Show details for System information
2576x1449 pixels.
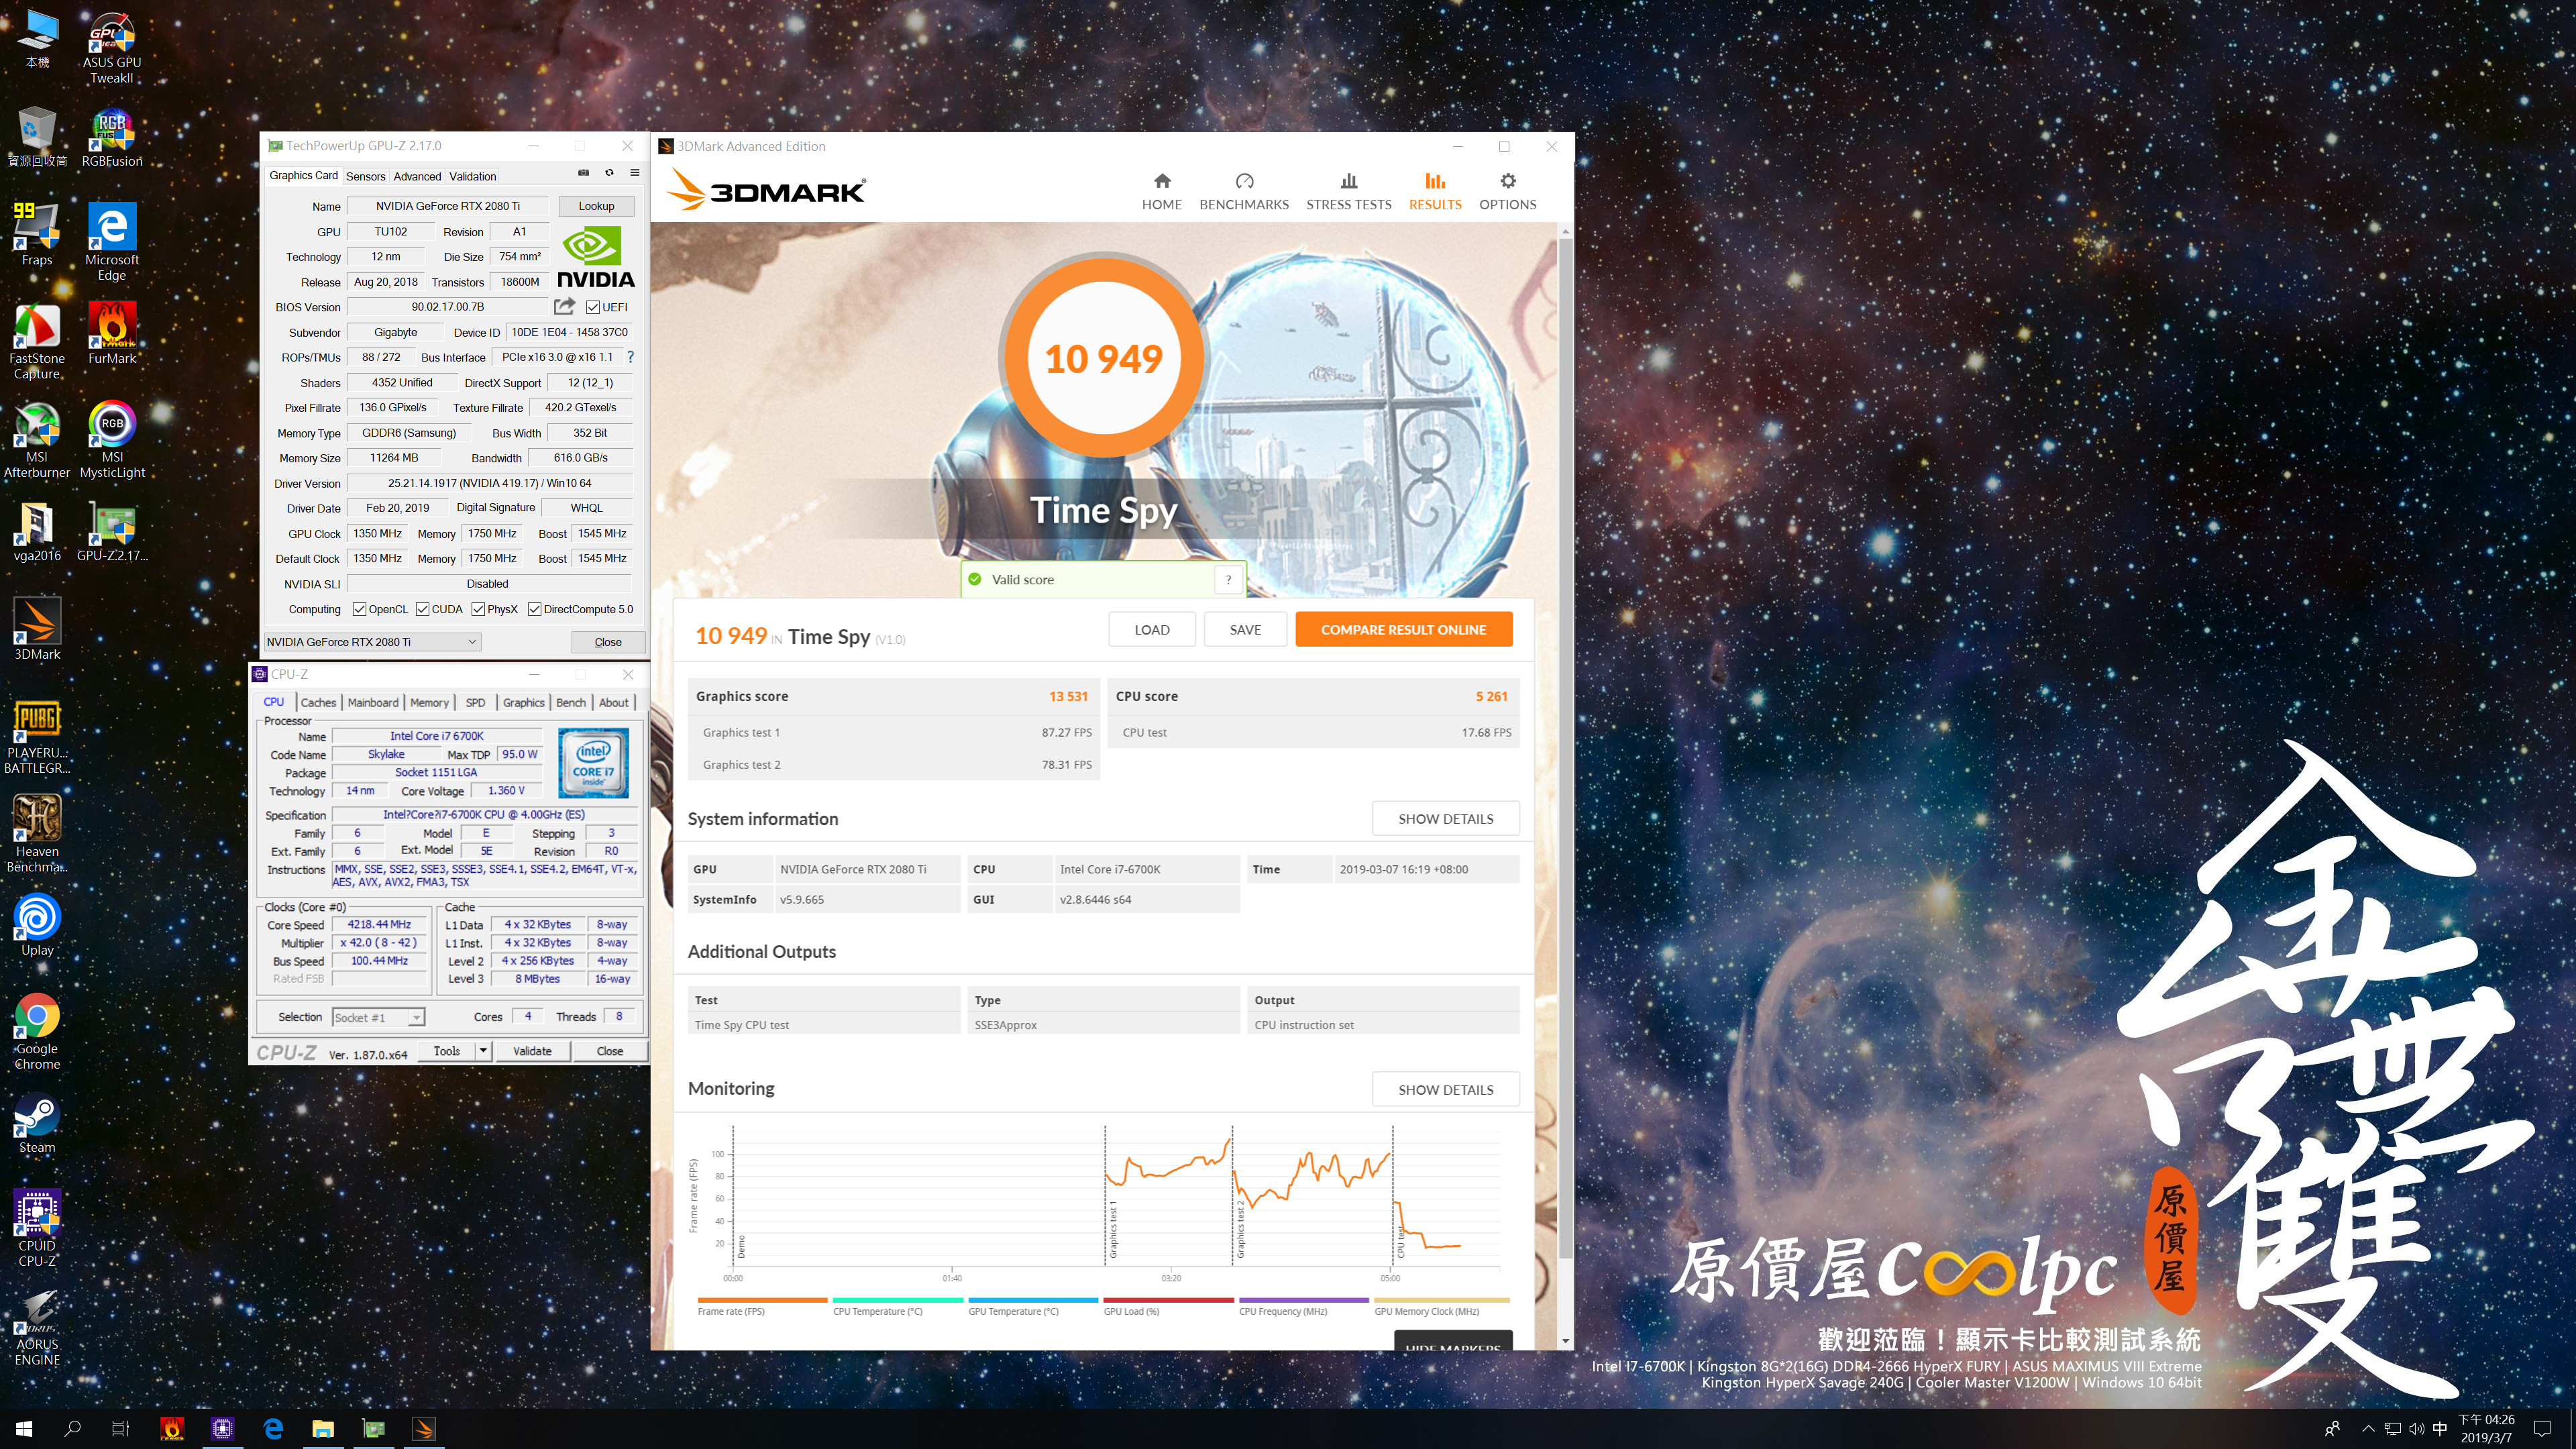click(x=1445, y=818)
